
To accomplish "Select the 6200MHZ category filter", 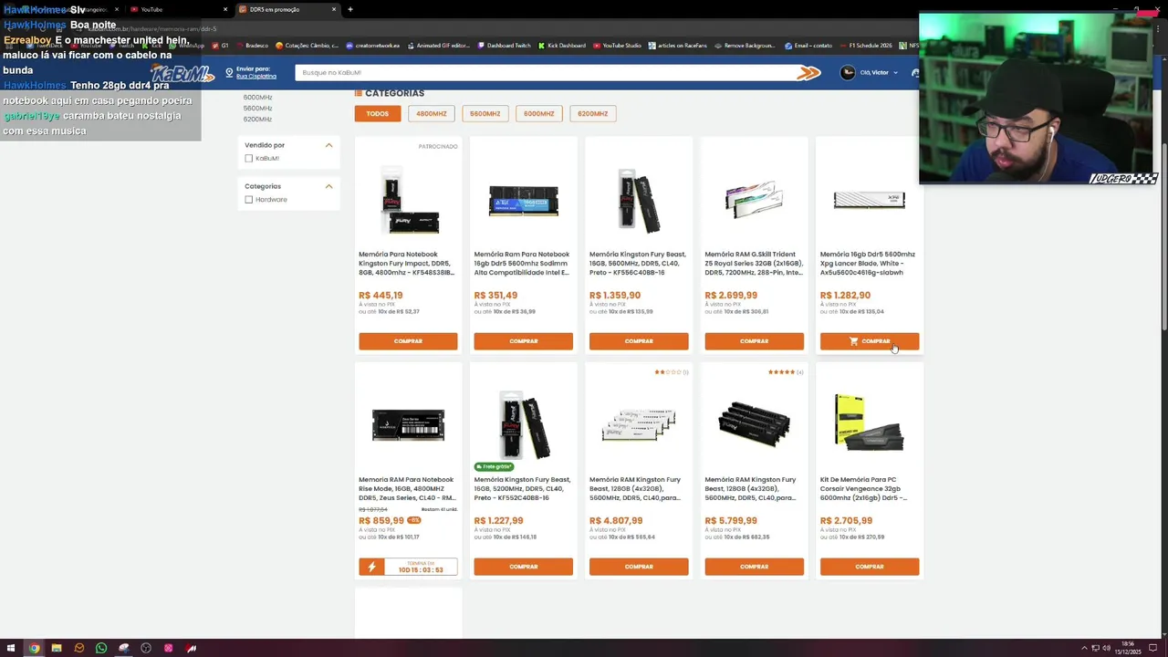I will 592,114.
